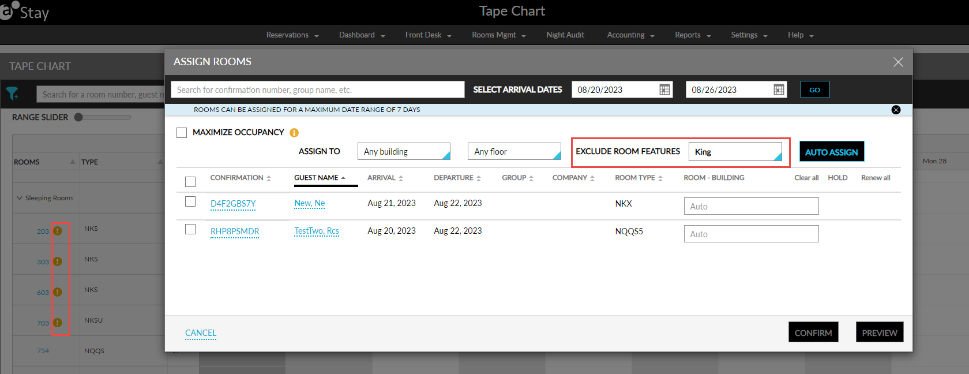This screenshot has height=374, width=969.
Task: Click the confirmation number search field
Action: coord(317,89)
